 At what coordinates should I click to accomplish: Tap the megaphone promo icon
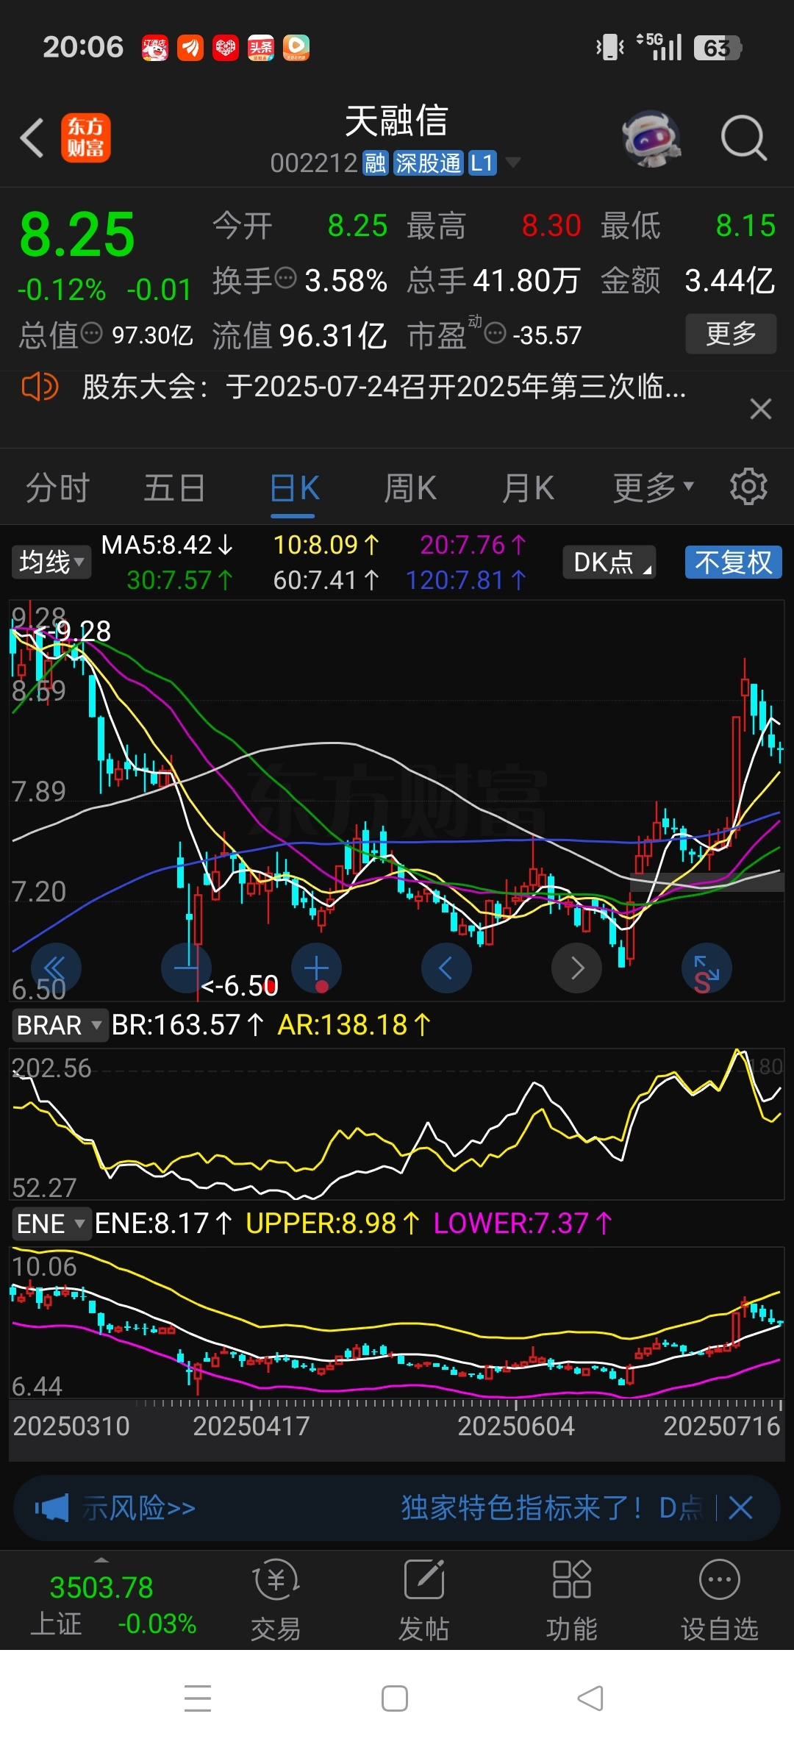pyautogui.click(x=51, y=1508)
